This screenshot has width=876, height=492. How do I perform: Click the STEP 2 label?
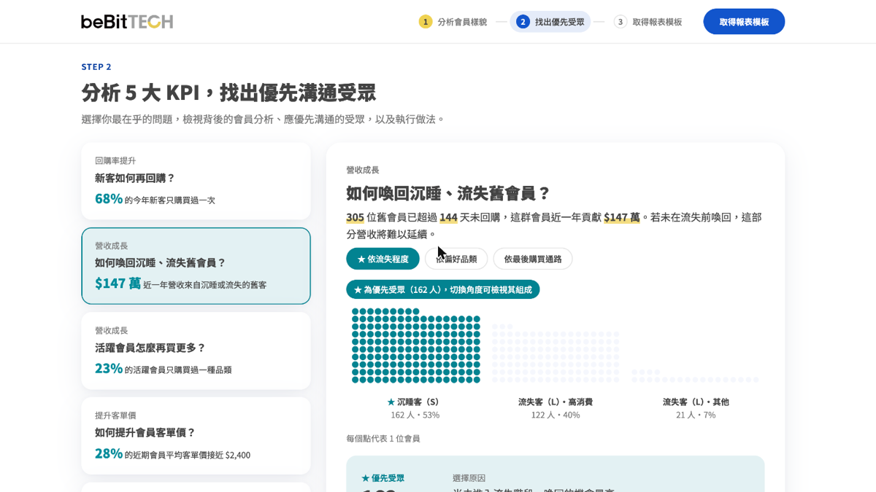pyautogui.click(x=96, y=67)
